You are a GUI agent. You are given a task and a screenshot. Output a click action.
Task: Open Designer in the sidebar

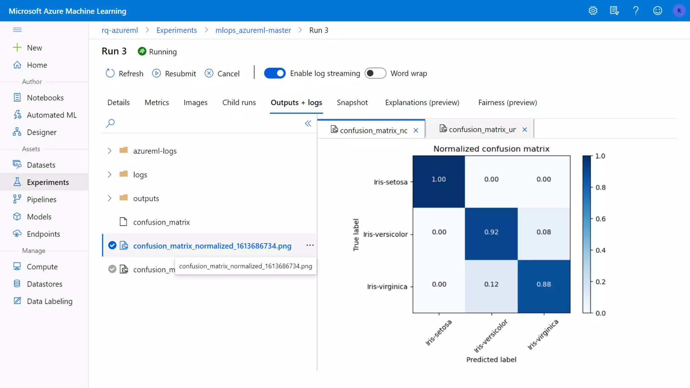tap(41, 132)
